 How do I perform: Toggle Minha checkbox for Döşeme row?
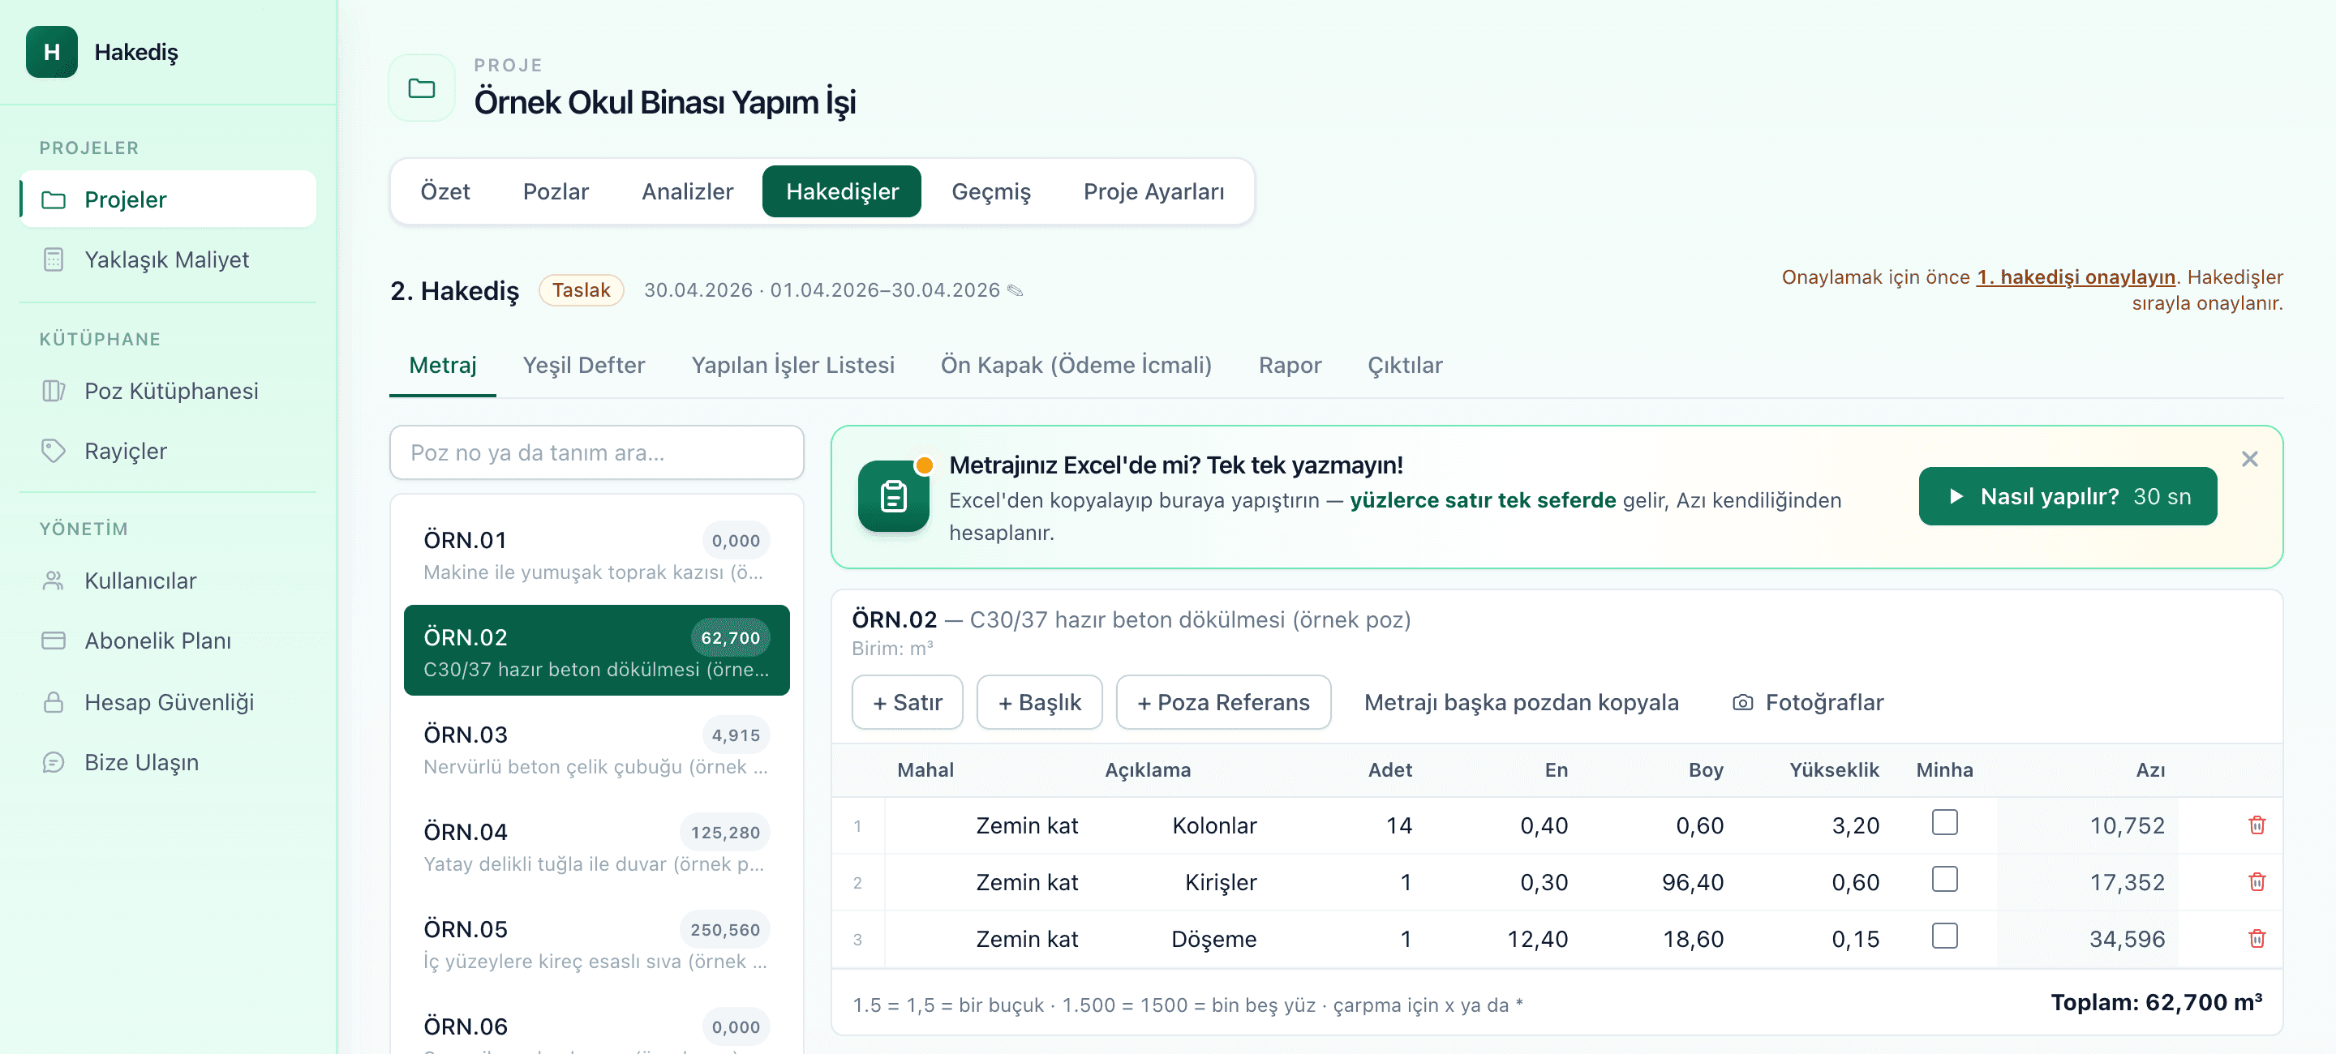click(x=1944, y=936)
